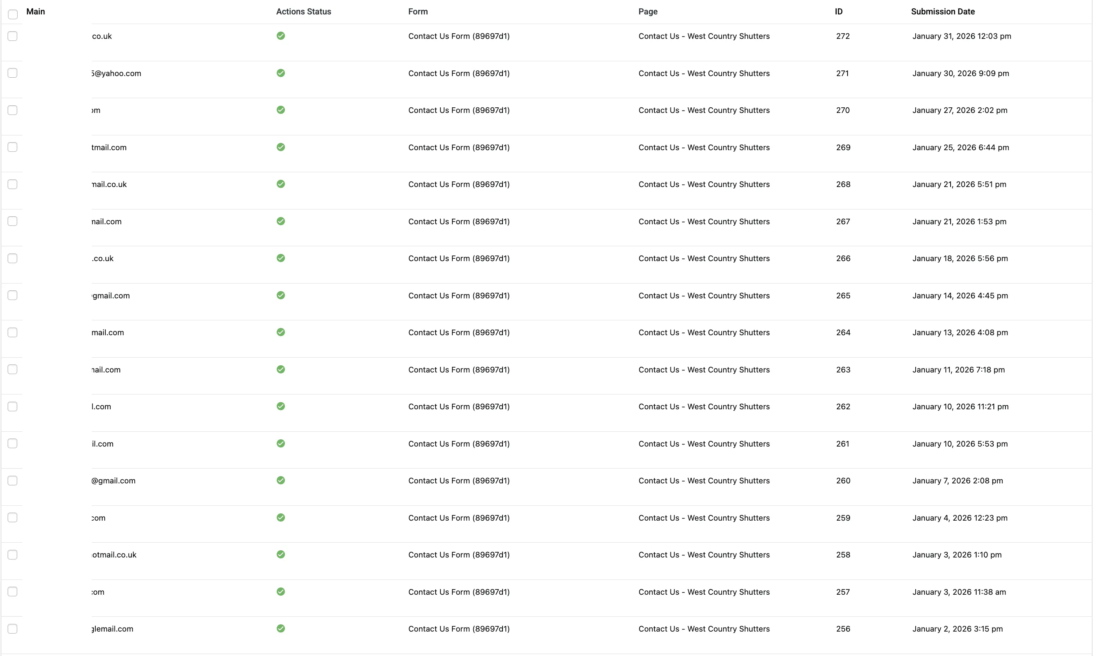The width and height of the screenshot is (1094, 656).
Task: Toggle the select-all checkbox in header
Action: [12, 14]
